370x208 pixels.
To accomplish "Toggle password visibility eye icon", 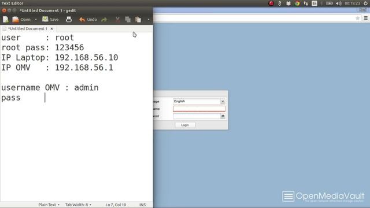I will [x=223, y=116].
